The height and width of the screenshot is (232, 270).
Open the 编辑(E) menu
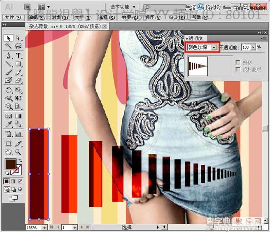tap(36, 18)
